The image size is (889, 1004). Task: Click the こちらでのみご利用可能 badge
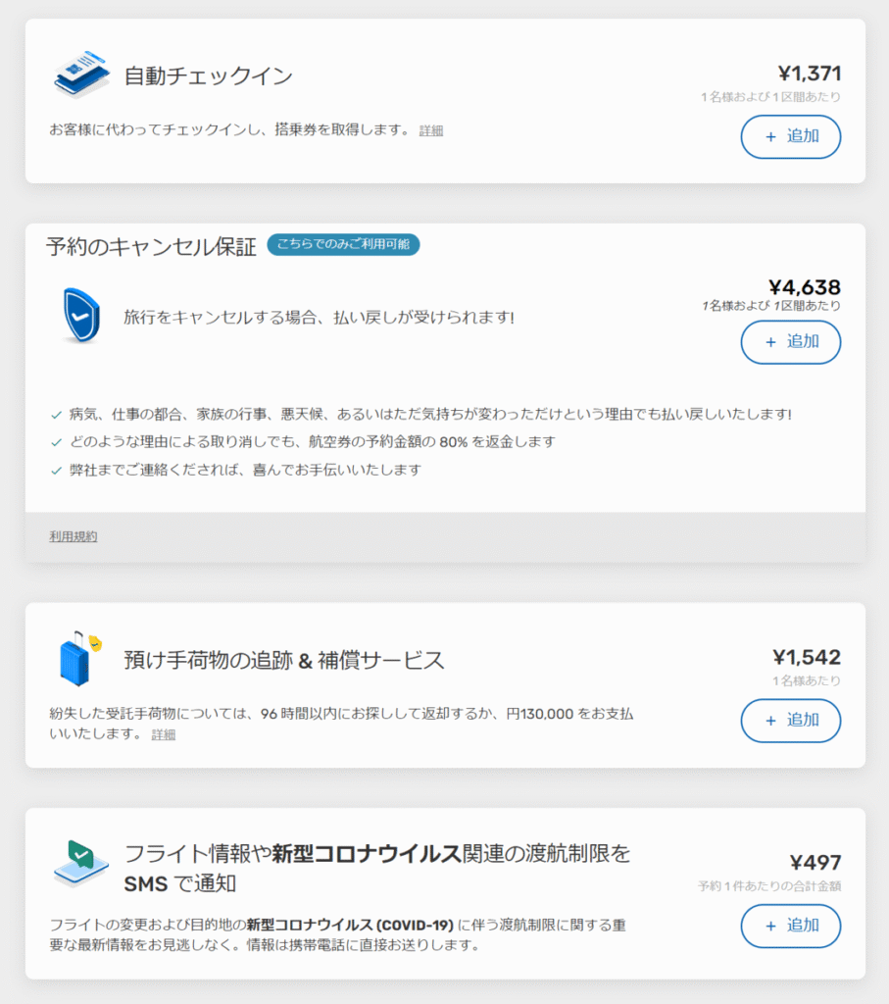coord(343,244)
